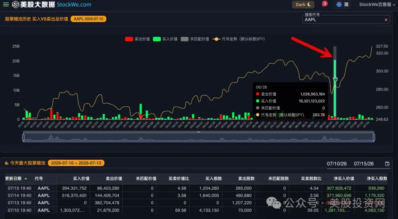Toggle the 未匹配价值 gray legend item
398x219 pixels.
pyautogui.click(x=195, y=39)
